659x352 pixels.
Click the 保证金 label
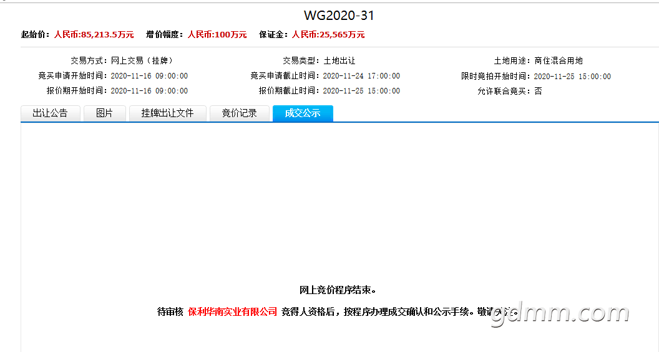(273, 34)
